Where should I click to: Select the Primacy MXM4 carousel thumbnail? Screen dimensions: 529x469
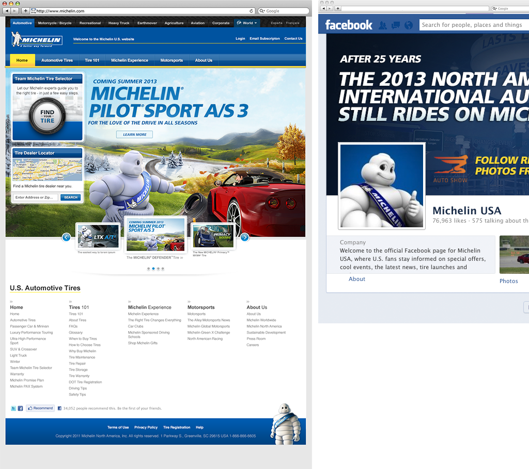213,236
